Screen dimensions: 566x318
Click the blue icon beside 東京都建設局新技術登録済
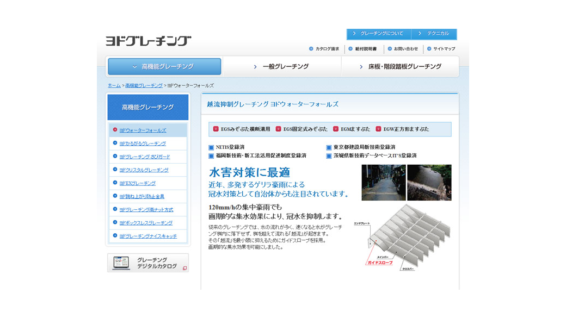click(x=328, y=147)
